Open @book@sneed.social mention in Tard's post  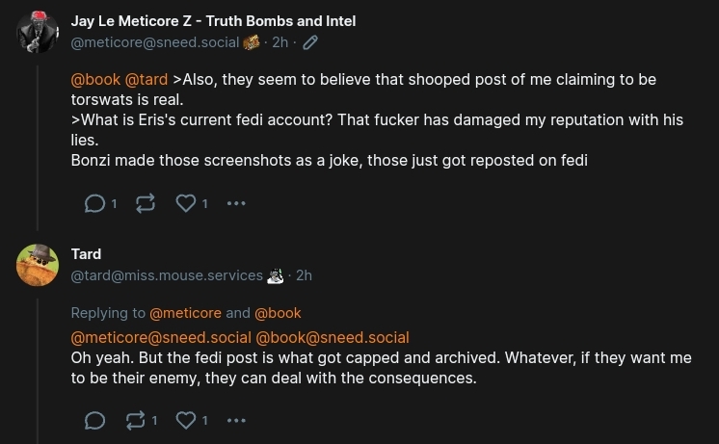coord(332,337)
